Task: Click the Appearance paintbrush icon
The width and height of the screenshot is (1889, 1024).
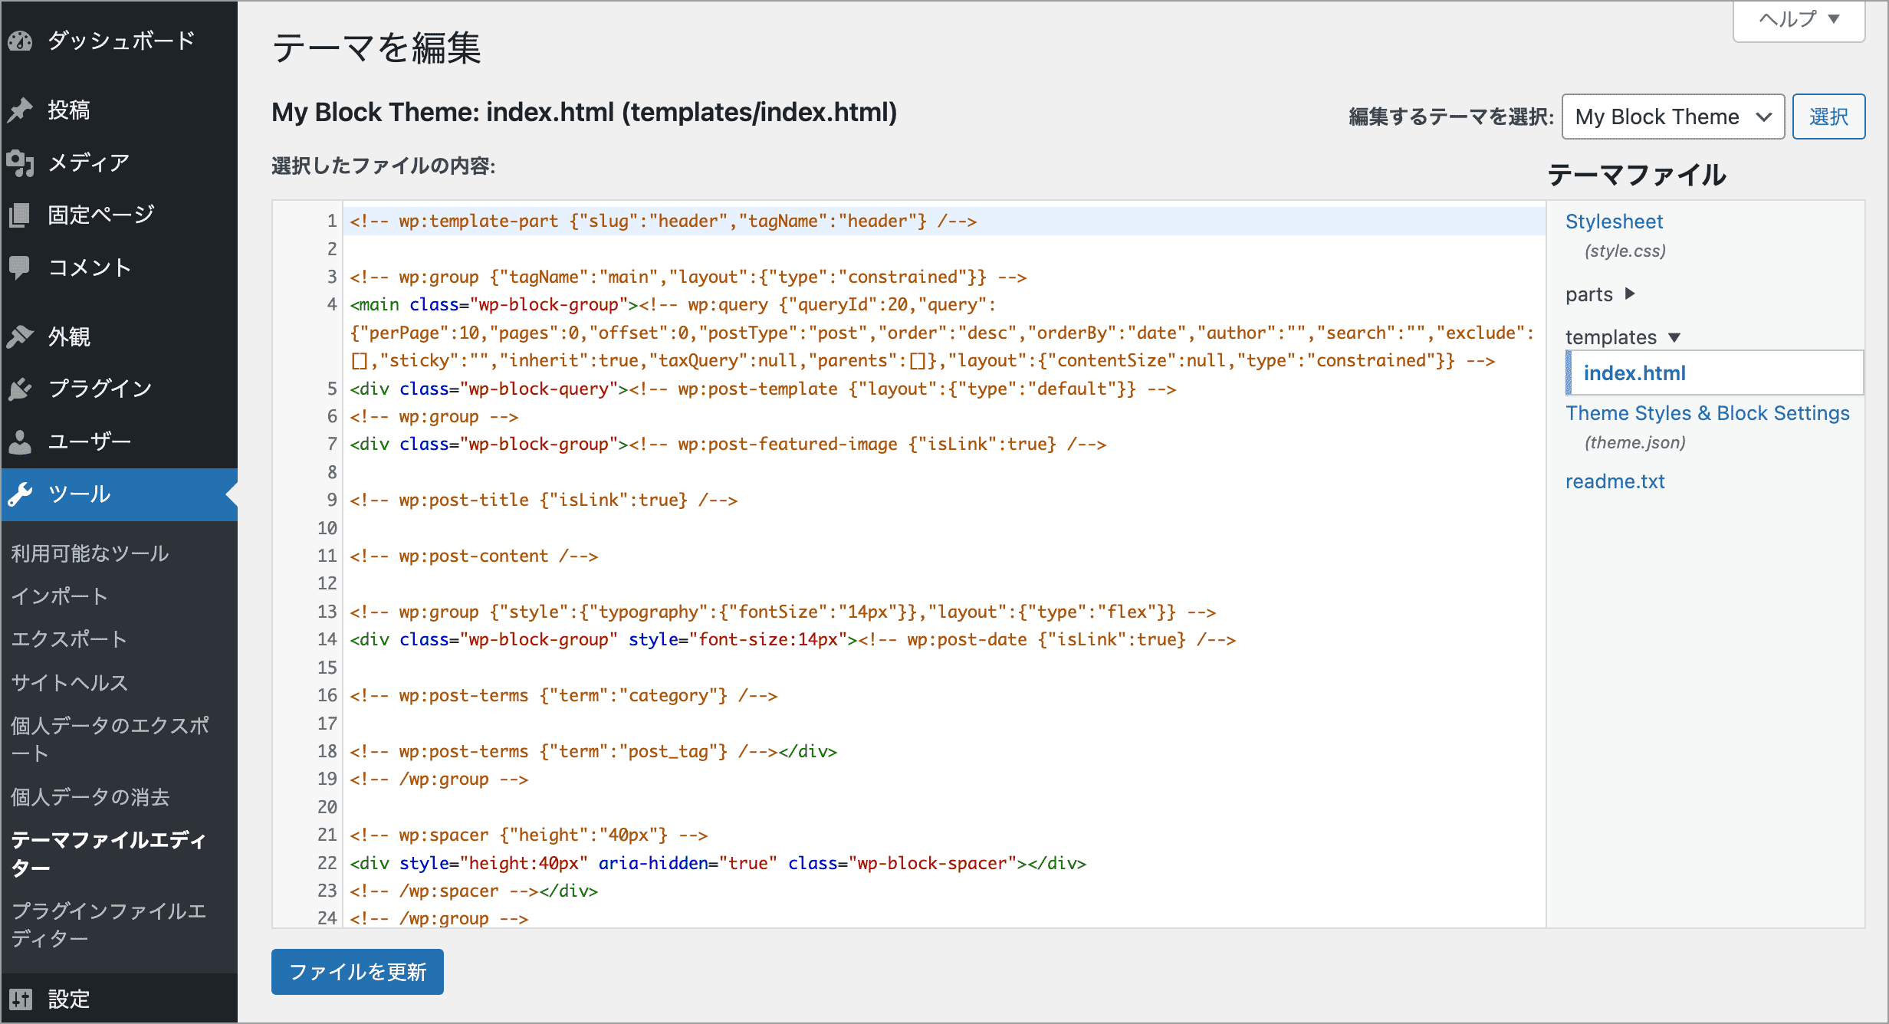Action: pyautogui.click(x=21, y=336)
